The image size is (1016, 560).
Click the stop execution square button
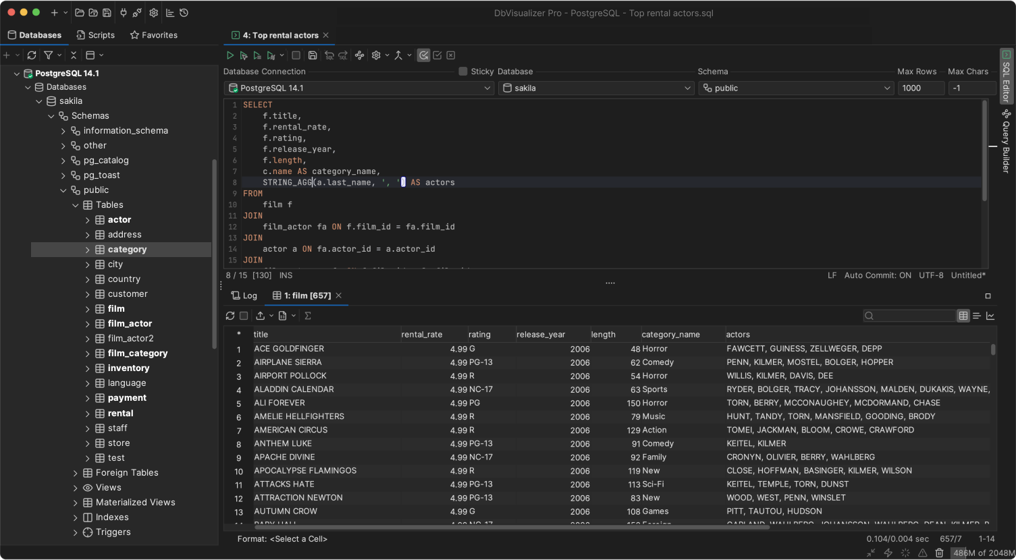(x=296, y=55)
